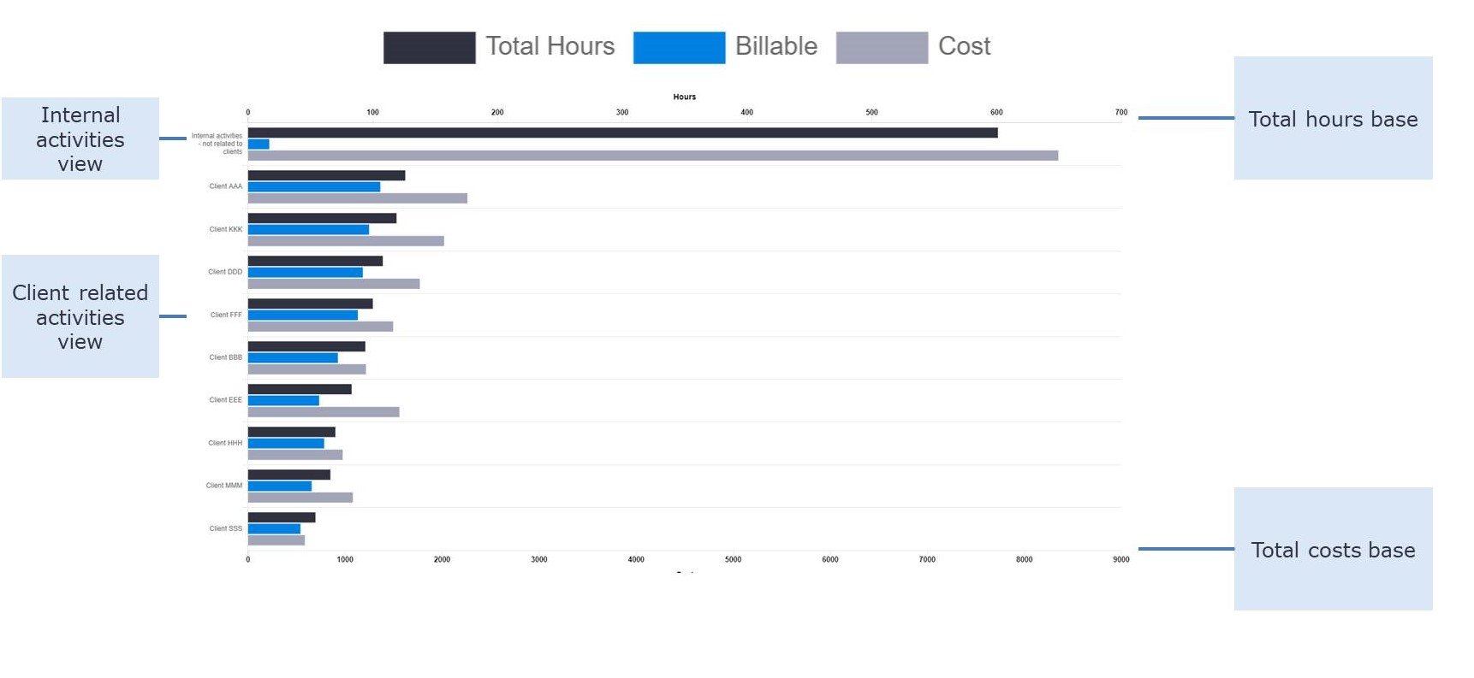Pick Client DDD Total Hours bar

point(315,261)
